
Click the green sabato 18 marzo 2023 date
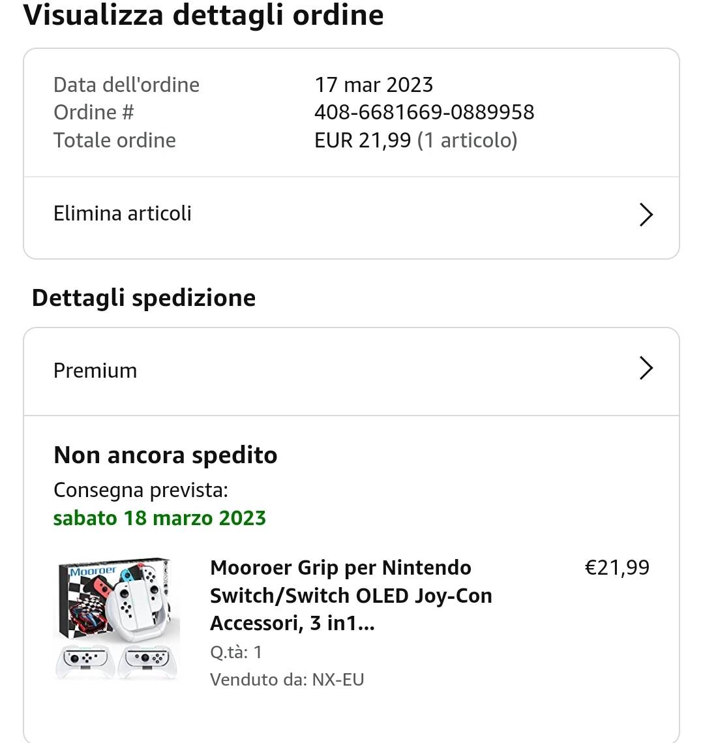coord(160,518)
